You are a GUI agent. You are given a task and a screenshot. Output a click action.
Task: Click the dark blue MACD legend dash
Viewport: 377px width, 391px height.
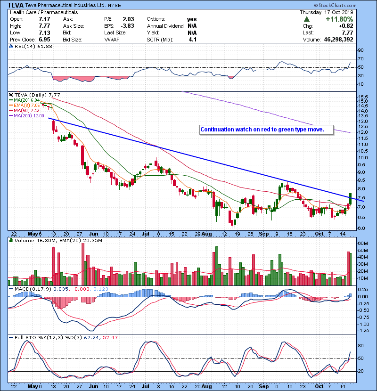(x=11, y=289)
